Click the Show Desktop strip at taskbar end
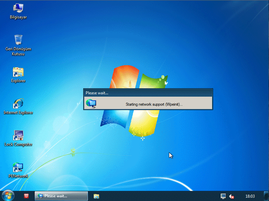269x201 pixels. coord(267,196)
